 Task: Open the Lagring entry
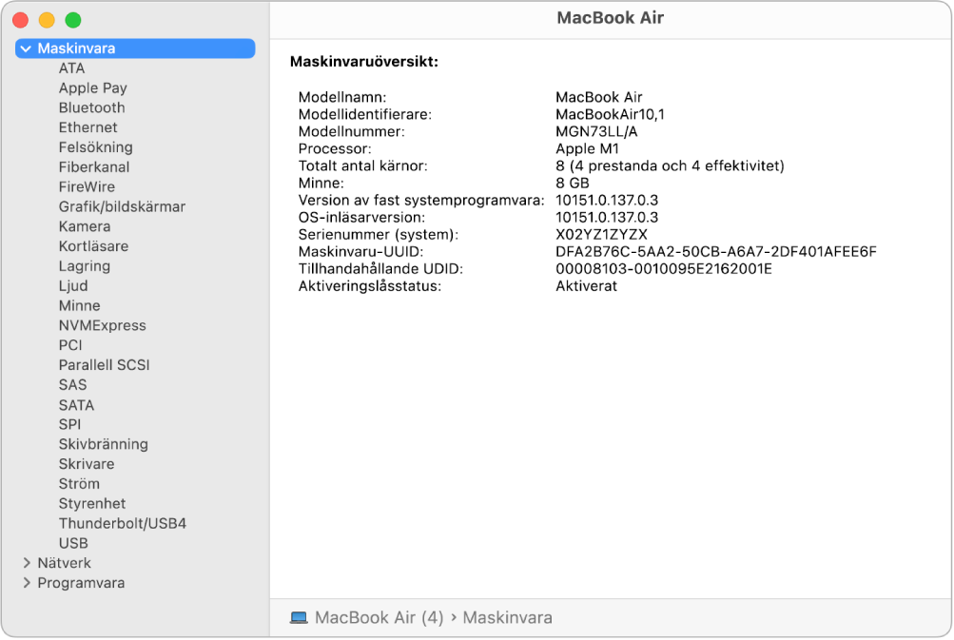click(84, 266)
